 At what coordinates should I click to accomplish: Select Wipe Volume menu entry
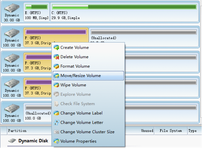pyautogui.click(x=88, y=85)
